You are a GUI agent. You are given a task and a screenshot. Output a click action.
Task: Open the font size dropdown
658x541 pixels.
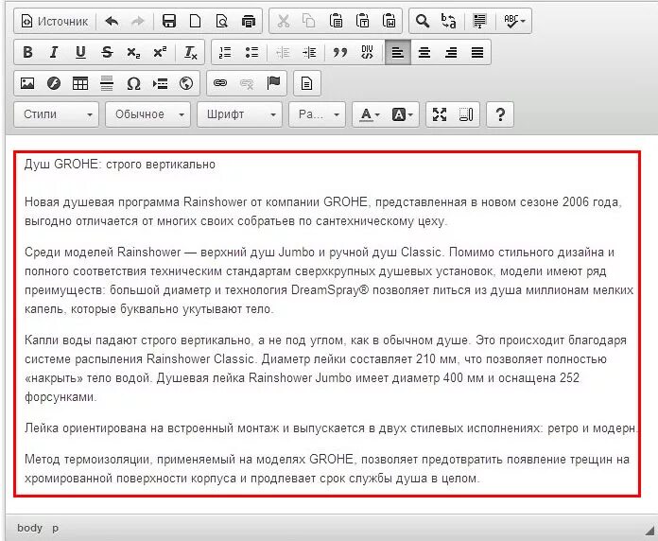(317, 114)
